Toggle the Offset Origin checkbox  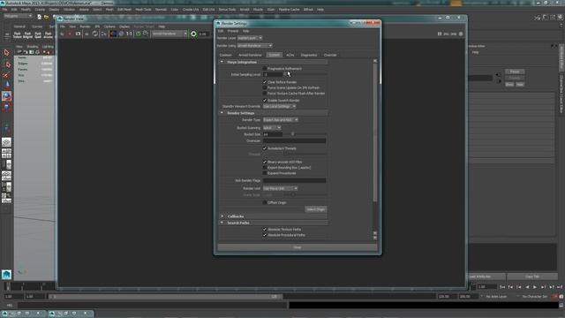tap(265, 202)
